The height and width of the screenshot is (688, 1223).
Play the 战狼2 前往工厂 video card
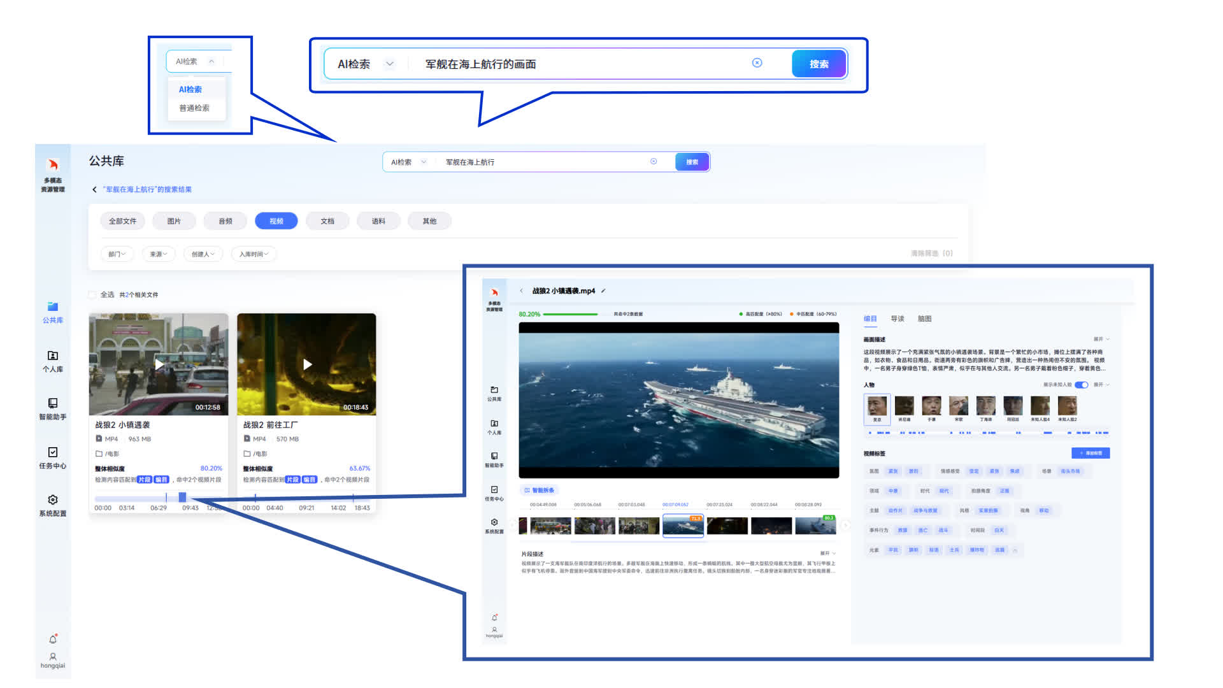coord(307,364)
